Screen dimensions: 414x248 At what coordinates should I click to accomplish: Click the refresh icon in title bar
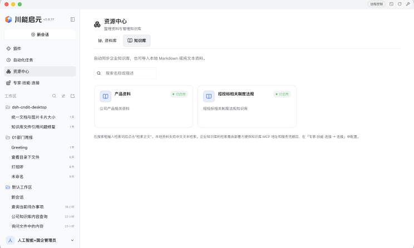pos(400,4)
